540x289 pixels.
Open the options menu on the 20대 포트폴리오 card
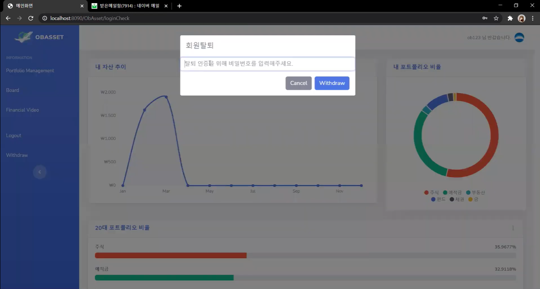click(x=513, y=228)
